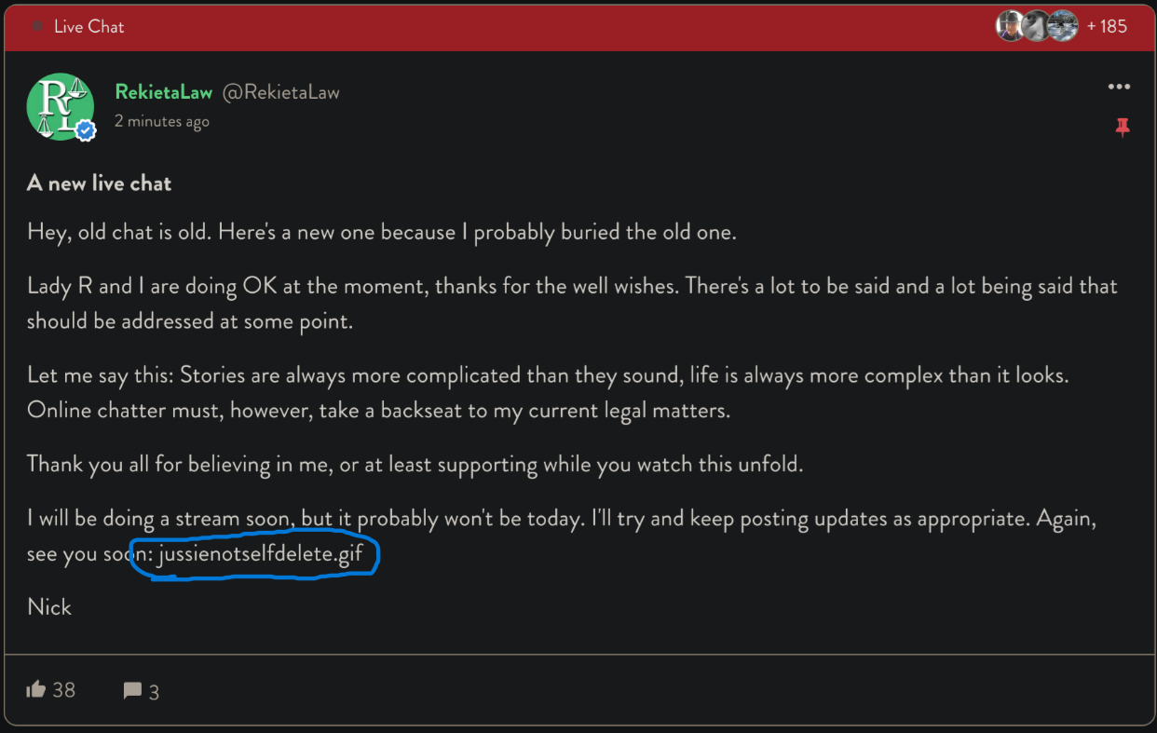Select the Live Chat header label
This screenshot has height=733, width=1157.
tap(88, 26)
